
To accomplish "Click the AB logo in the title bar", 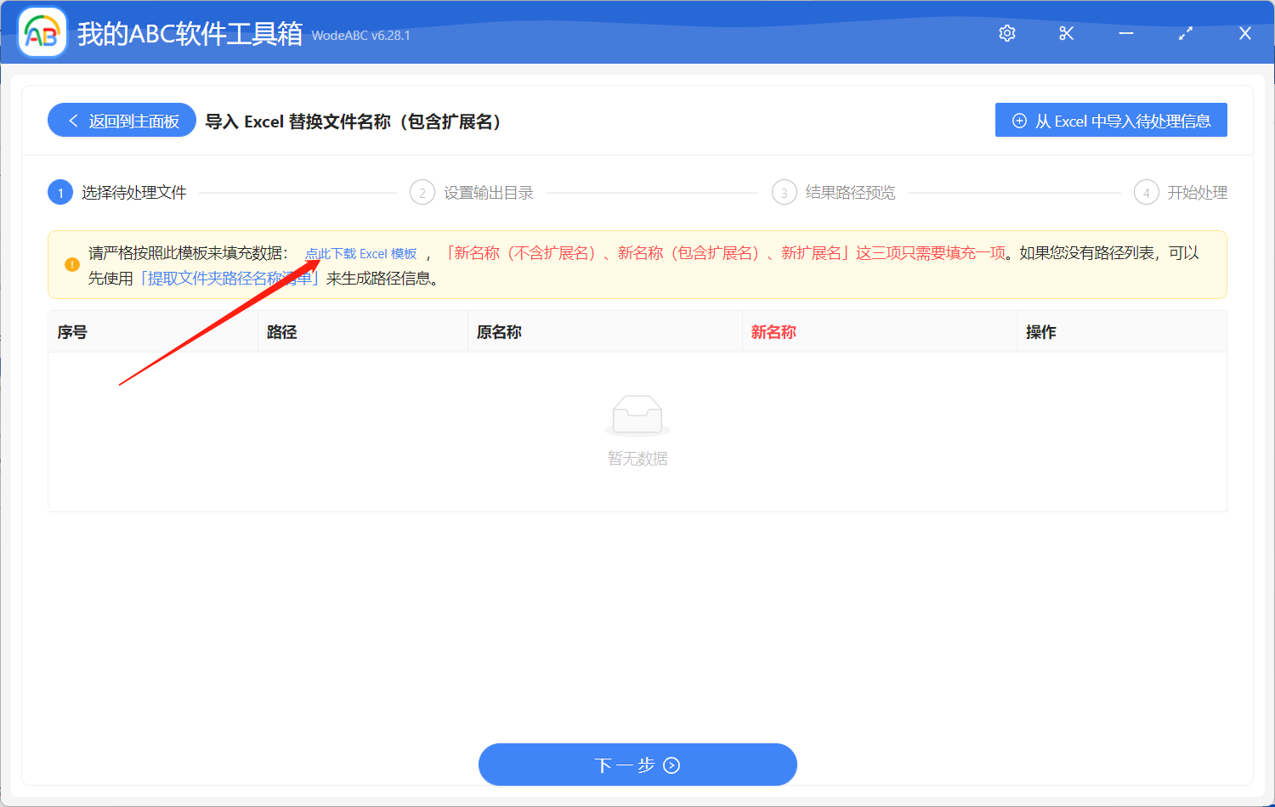I will [42, 32].
